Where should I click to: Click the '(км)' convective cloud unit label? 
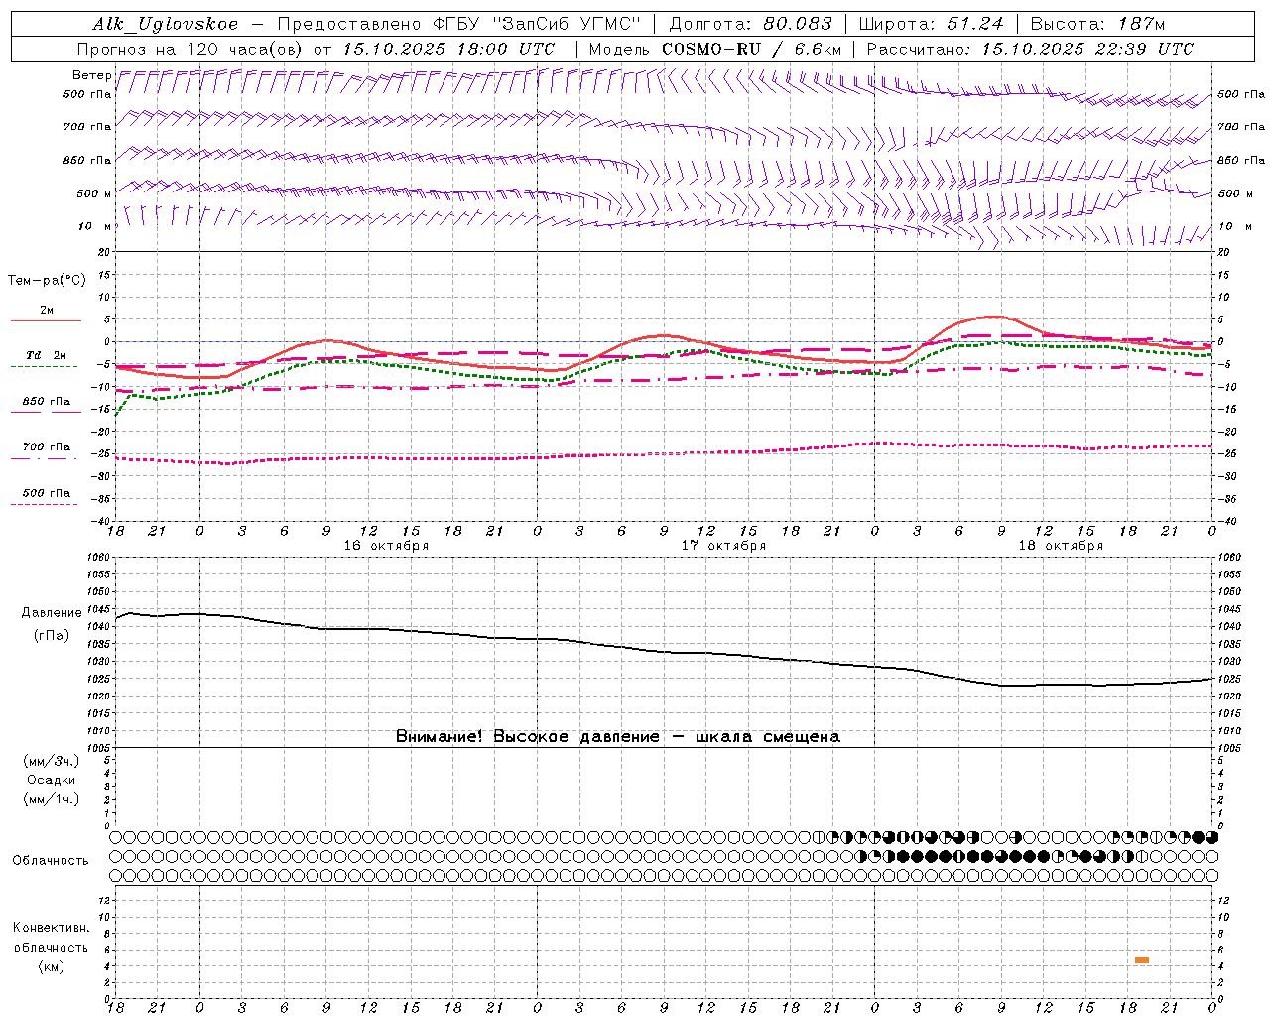point(51,966)
